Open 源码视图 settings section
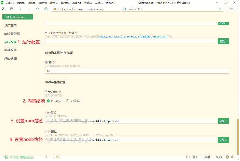 click(x=10, y=58)
